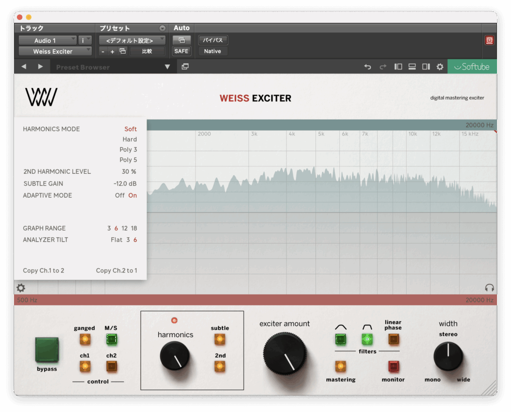Toggle the red monitor button

pos(393,367)
